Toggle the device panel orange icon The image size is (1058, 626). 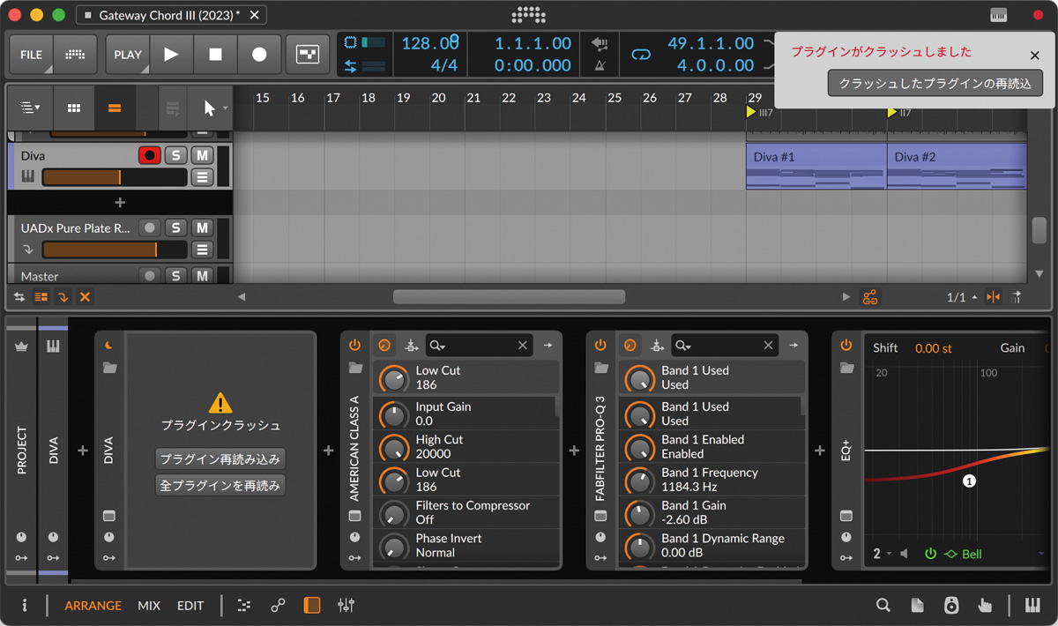coord(311,606)
